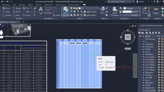
Task: Select the Copy tool
Action: coord(6,12)
